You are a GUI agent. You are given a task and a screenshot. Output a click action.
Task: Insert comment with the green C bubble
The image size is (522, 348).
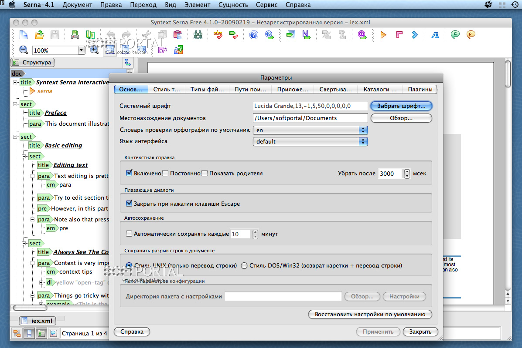click(x=455, y=34)
